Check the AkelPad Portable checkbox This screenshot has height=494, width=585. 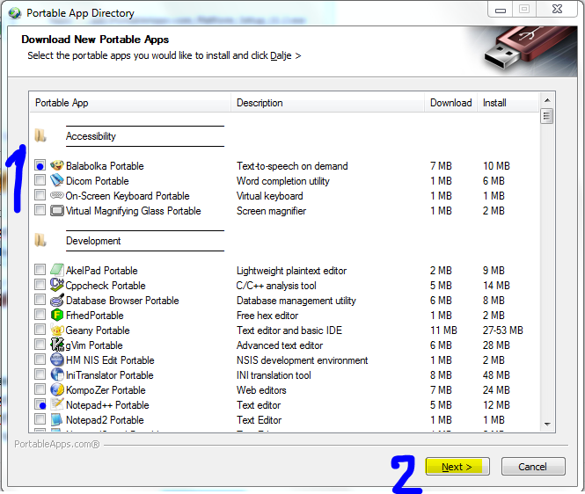click(40, 270)
